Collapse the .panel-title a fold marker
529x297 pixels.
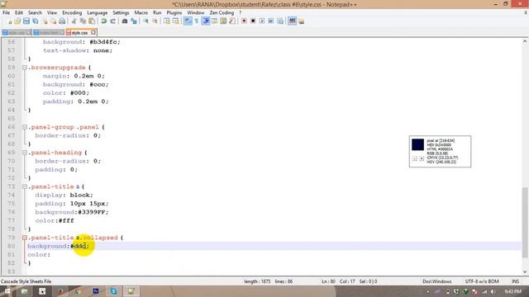pyautogui.click(x=25, y=186)
